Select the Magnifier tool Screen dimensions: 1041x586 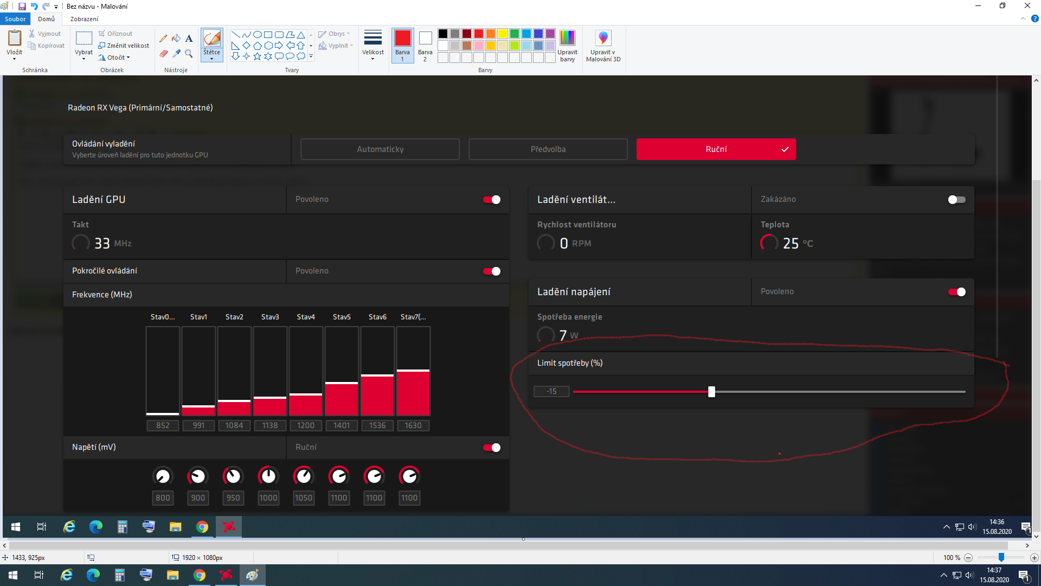pyautogui.click(x=189, y=53)
